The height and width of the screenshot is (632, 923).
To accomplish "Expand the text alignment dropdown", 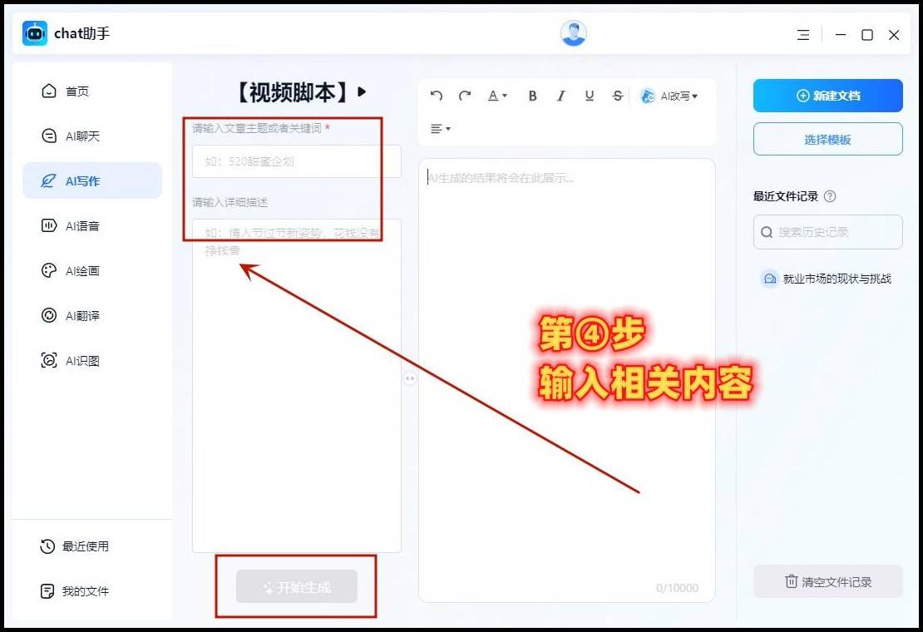I will point(440,129).
